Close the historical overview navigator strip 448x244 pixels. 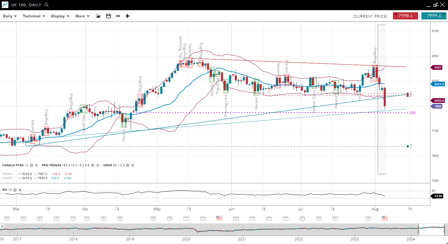(x=2, y=226)
